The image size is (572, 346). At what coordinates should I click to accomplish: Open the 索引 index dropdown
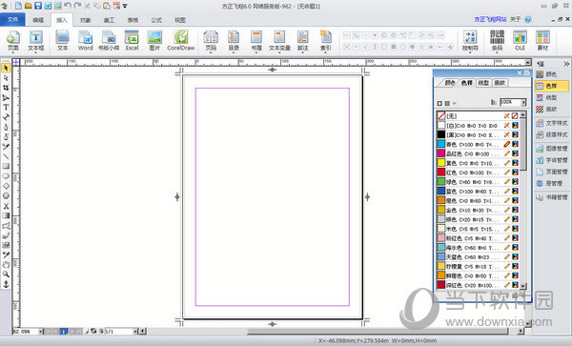click(x=325, y=52)
